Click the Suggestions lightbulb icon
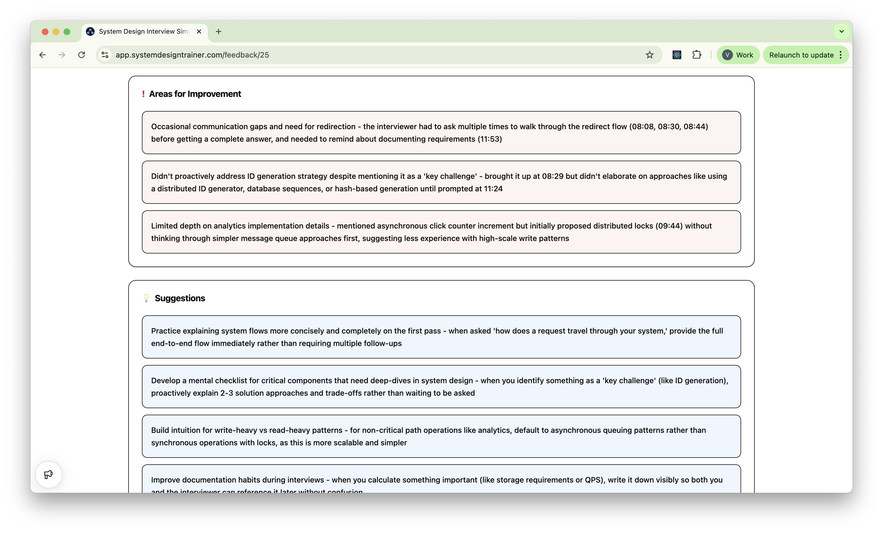 point(146,298)
